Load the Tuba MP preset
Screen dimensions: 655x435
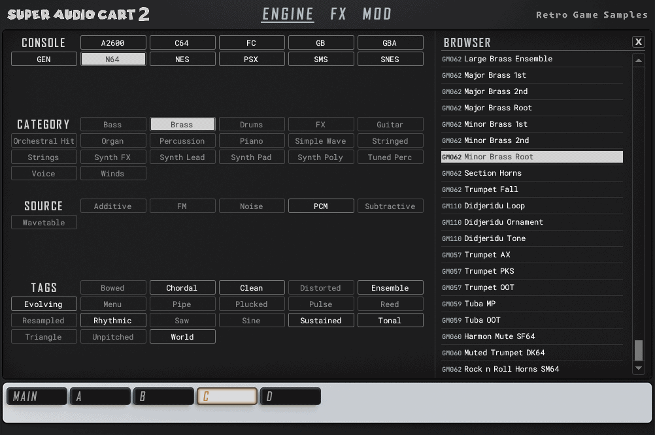(531, 304)
